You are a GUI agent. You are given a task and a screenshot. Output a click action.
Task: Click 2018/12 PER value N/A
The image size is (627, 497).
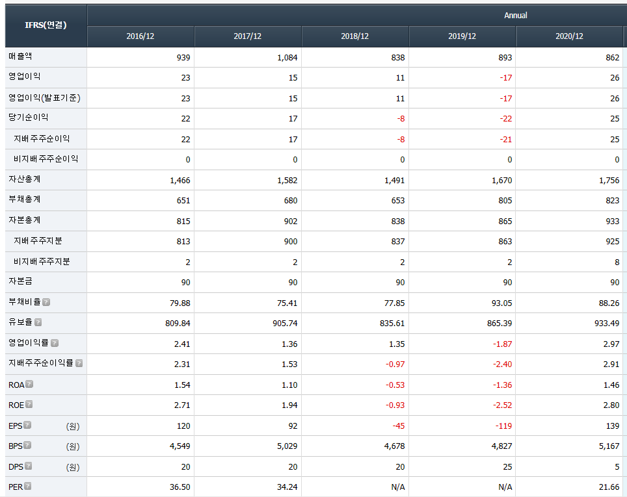398,487
